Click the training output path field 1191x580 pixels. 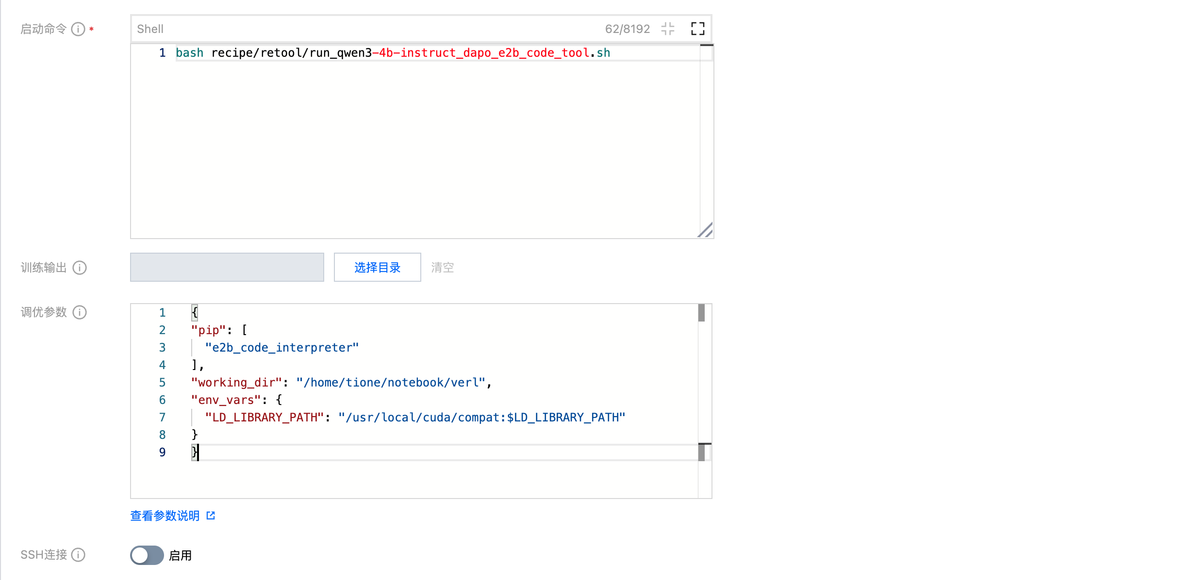(x=227, y=267)
